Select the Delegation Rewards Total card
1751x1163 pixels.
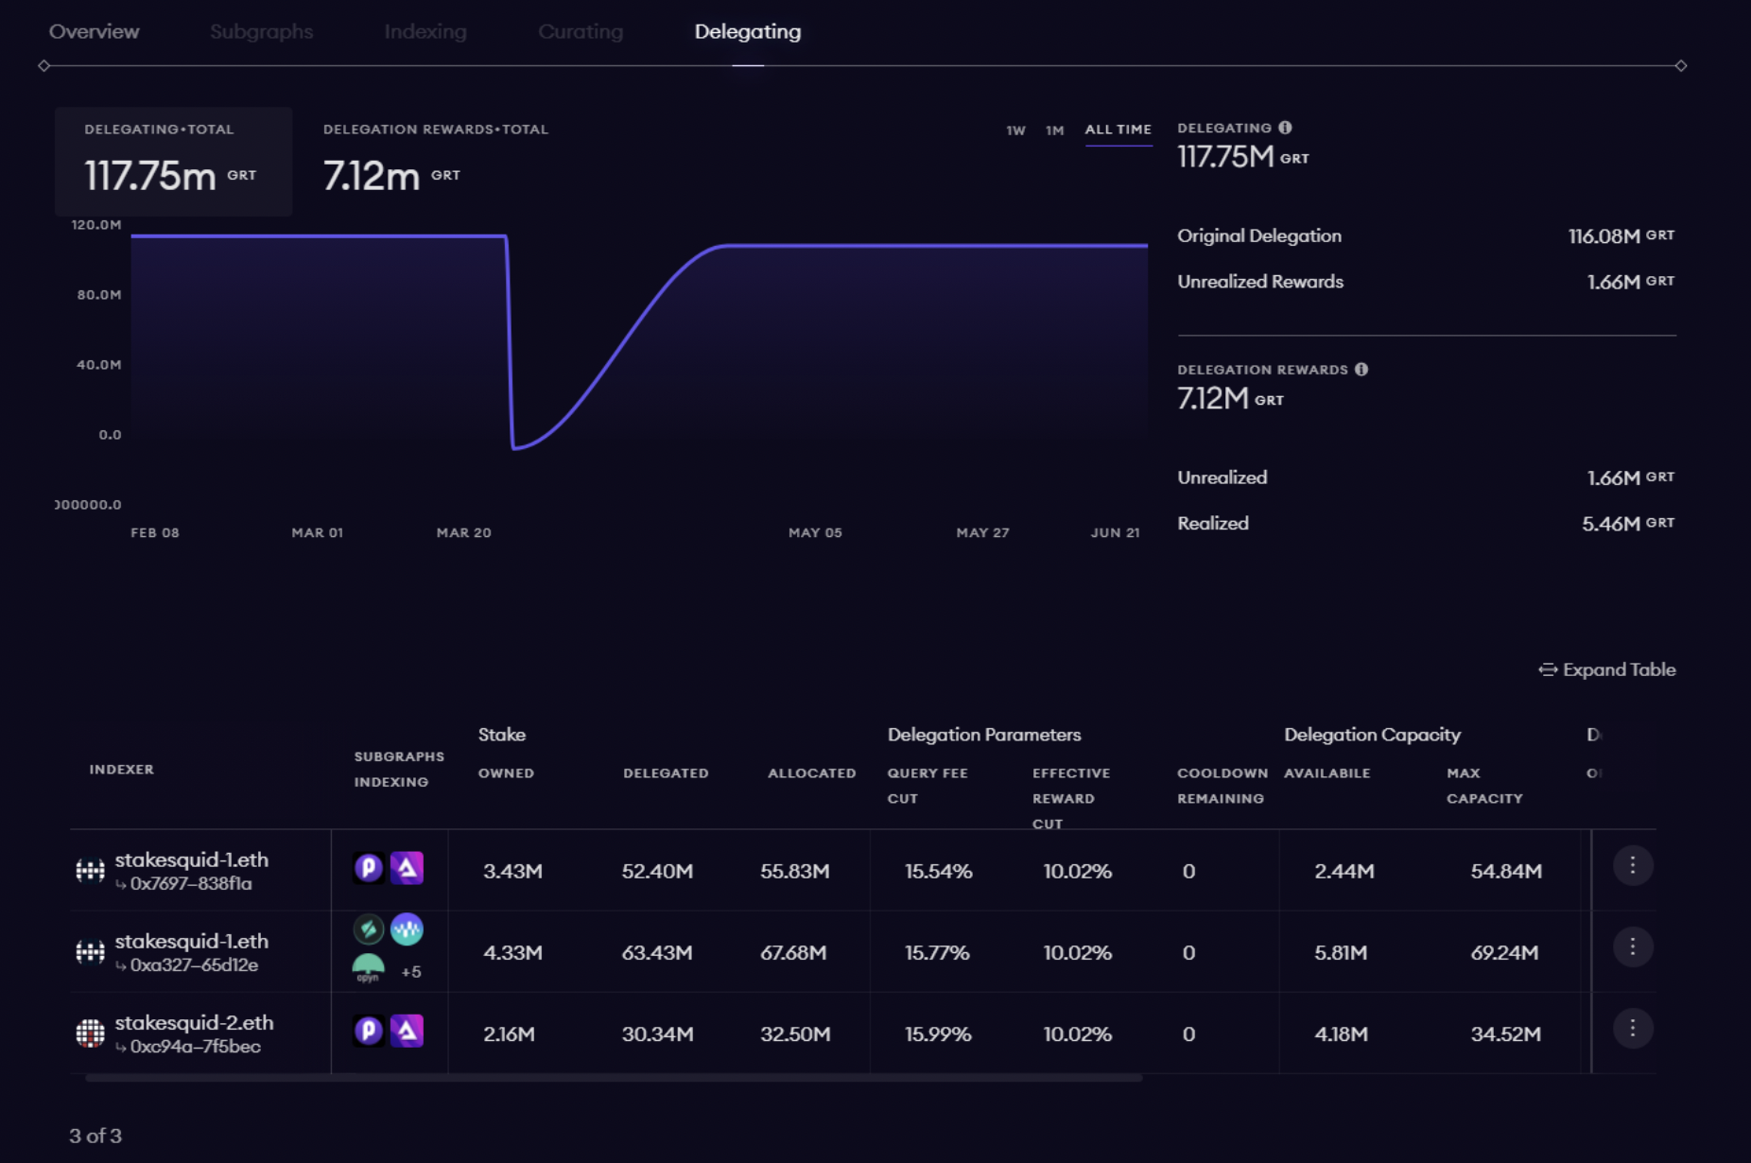(x=435, y=159)
